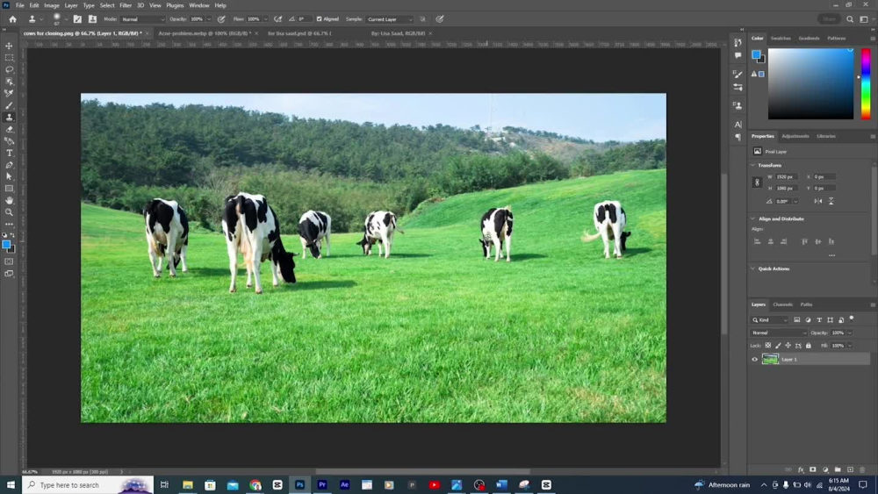Open the Clone Source panel toggle
Viewport: 878px width, 494px height.
(x=92, y=19)
